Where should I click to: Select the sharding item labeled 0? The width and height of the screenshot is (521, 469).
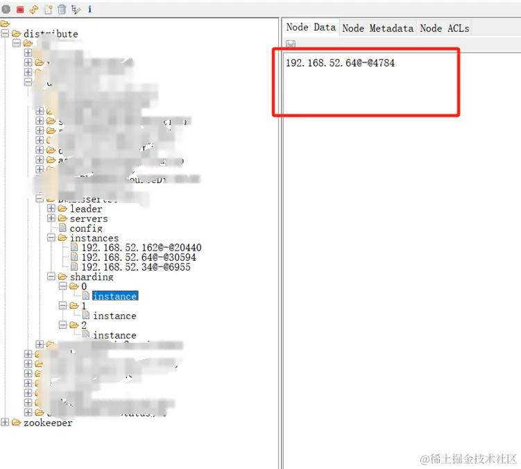84,286
